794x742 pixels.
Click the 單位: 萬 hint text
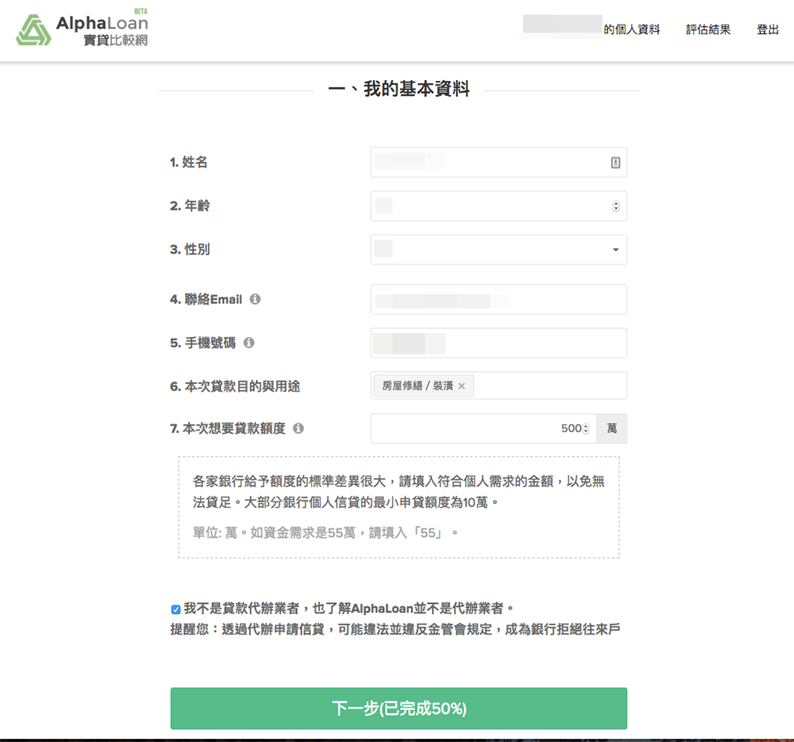[326, 533]
